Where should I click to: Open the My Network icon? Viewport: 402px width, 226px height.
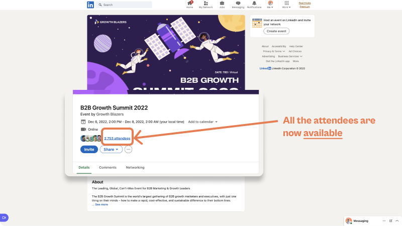point(206,5)
